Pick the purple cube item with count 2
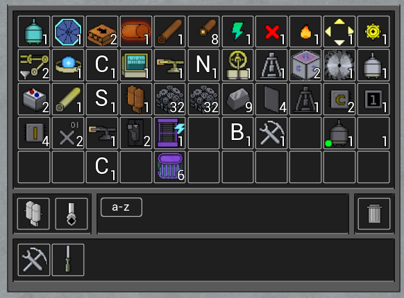The image size is (404, 298). [305, 65]
